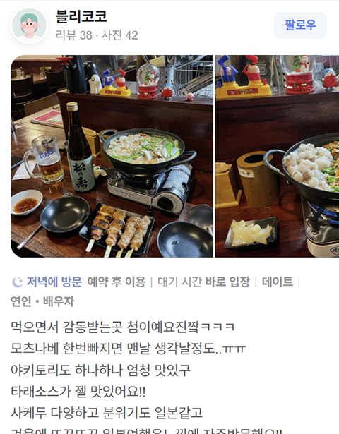339x434 pixels.
Task: Click review line about 야키토리
Action: pos(100,370)
